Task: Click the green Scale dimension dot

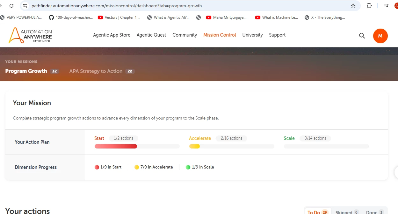Action: click(x=188, y=167)
